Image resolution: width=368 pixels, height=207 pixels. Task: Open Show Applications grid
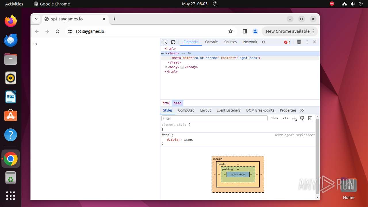point(11,196)
